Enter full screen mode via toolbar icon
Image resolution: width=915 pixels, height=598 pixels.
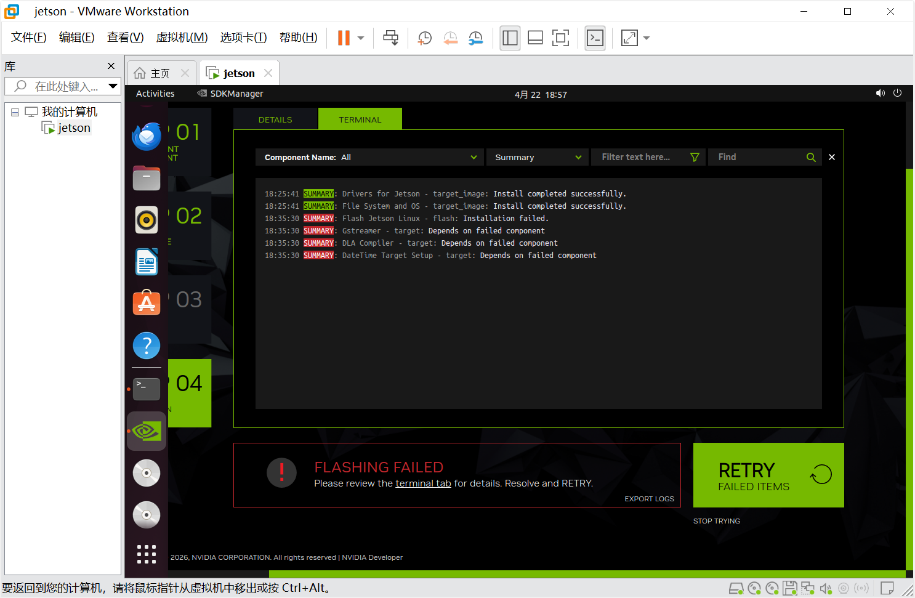pos(560,38)
